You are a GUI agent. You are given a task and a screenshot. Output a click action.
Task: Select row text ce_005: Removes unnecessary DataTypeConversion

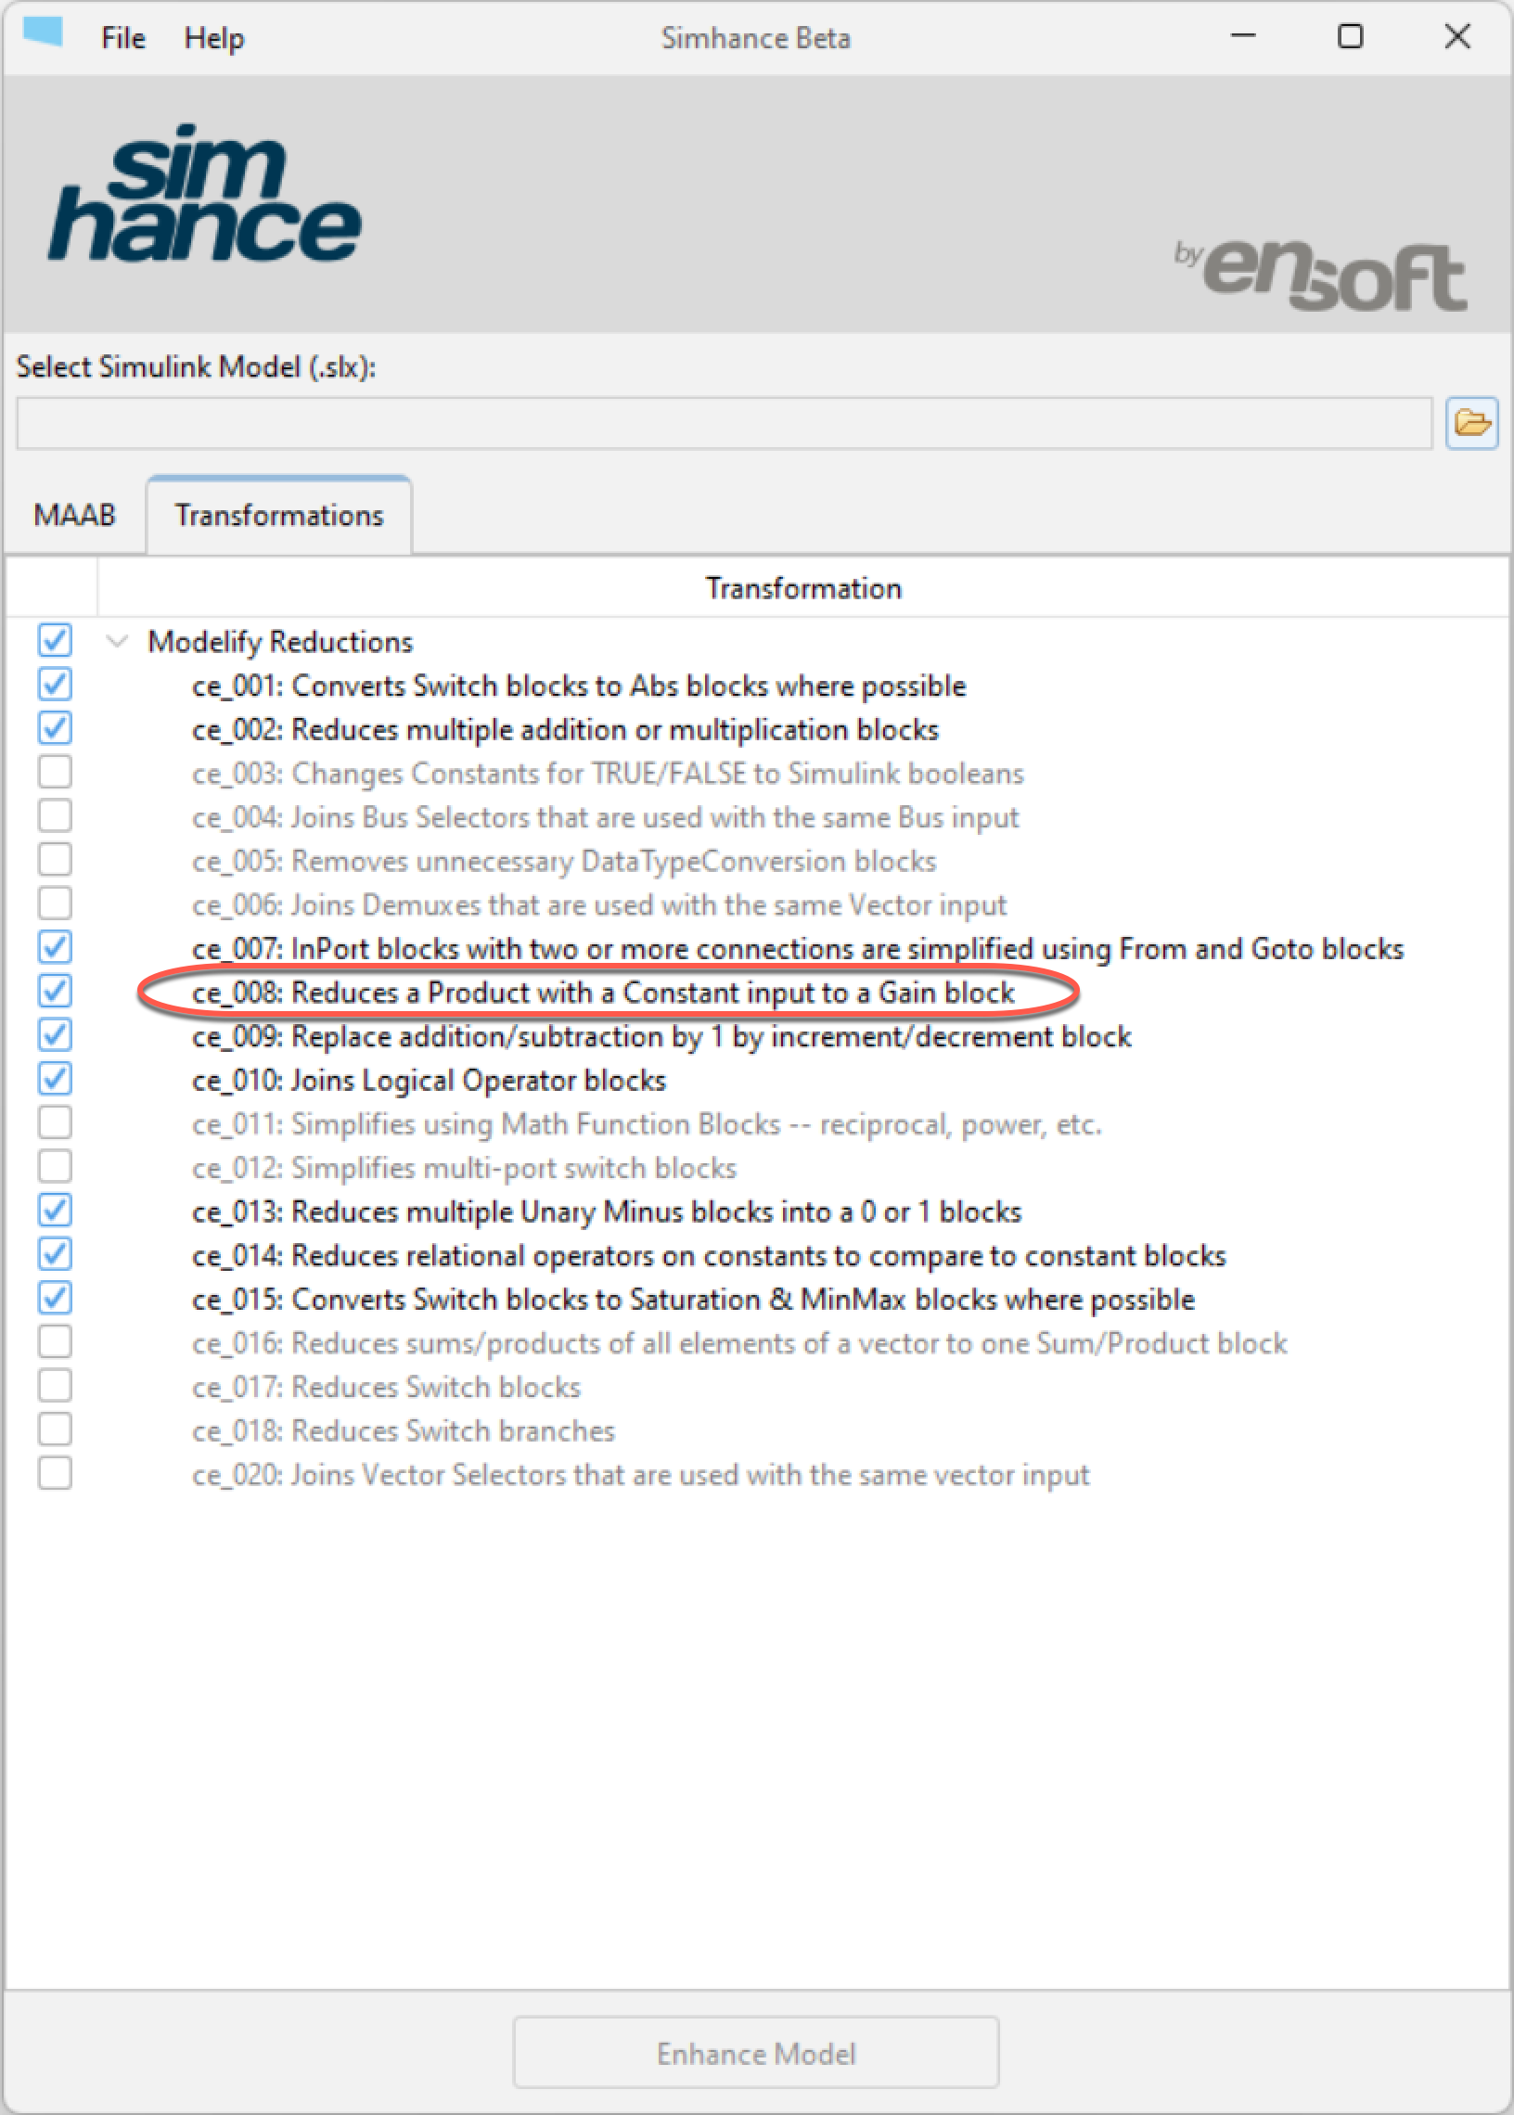click(x=564, y=861)
